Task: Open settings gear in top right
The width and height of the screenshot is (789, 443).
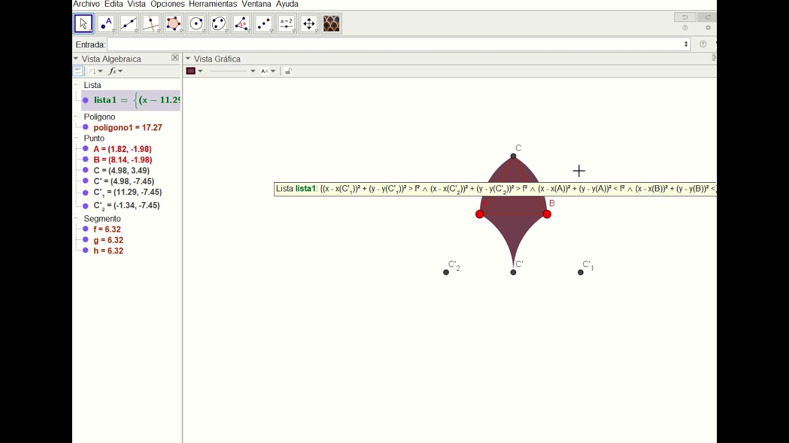Action: click(708, 28)
